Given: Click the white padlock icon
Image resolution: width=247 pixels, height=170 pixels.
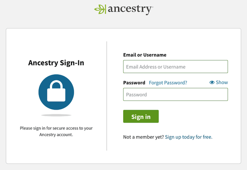Looking at the screenshot, I should point(56,91).
